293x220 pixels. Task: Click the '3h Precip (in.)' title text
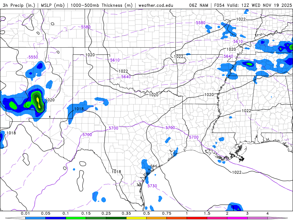[x=19, y=5]
